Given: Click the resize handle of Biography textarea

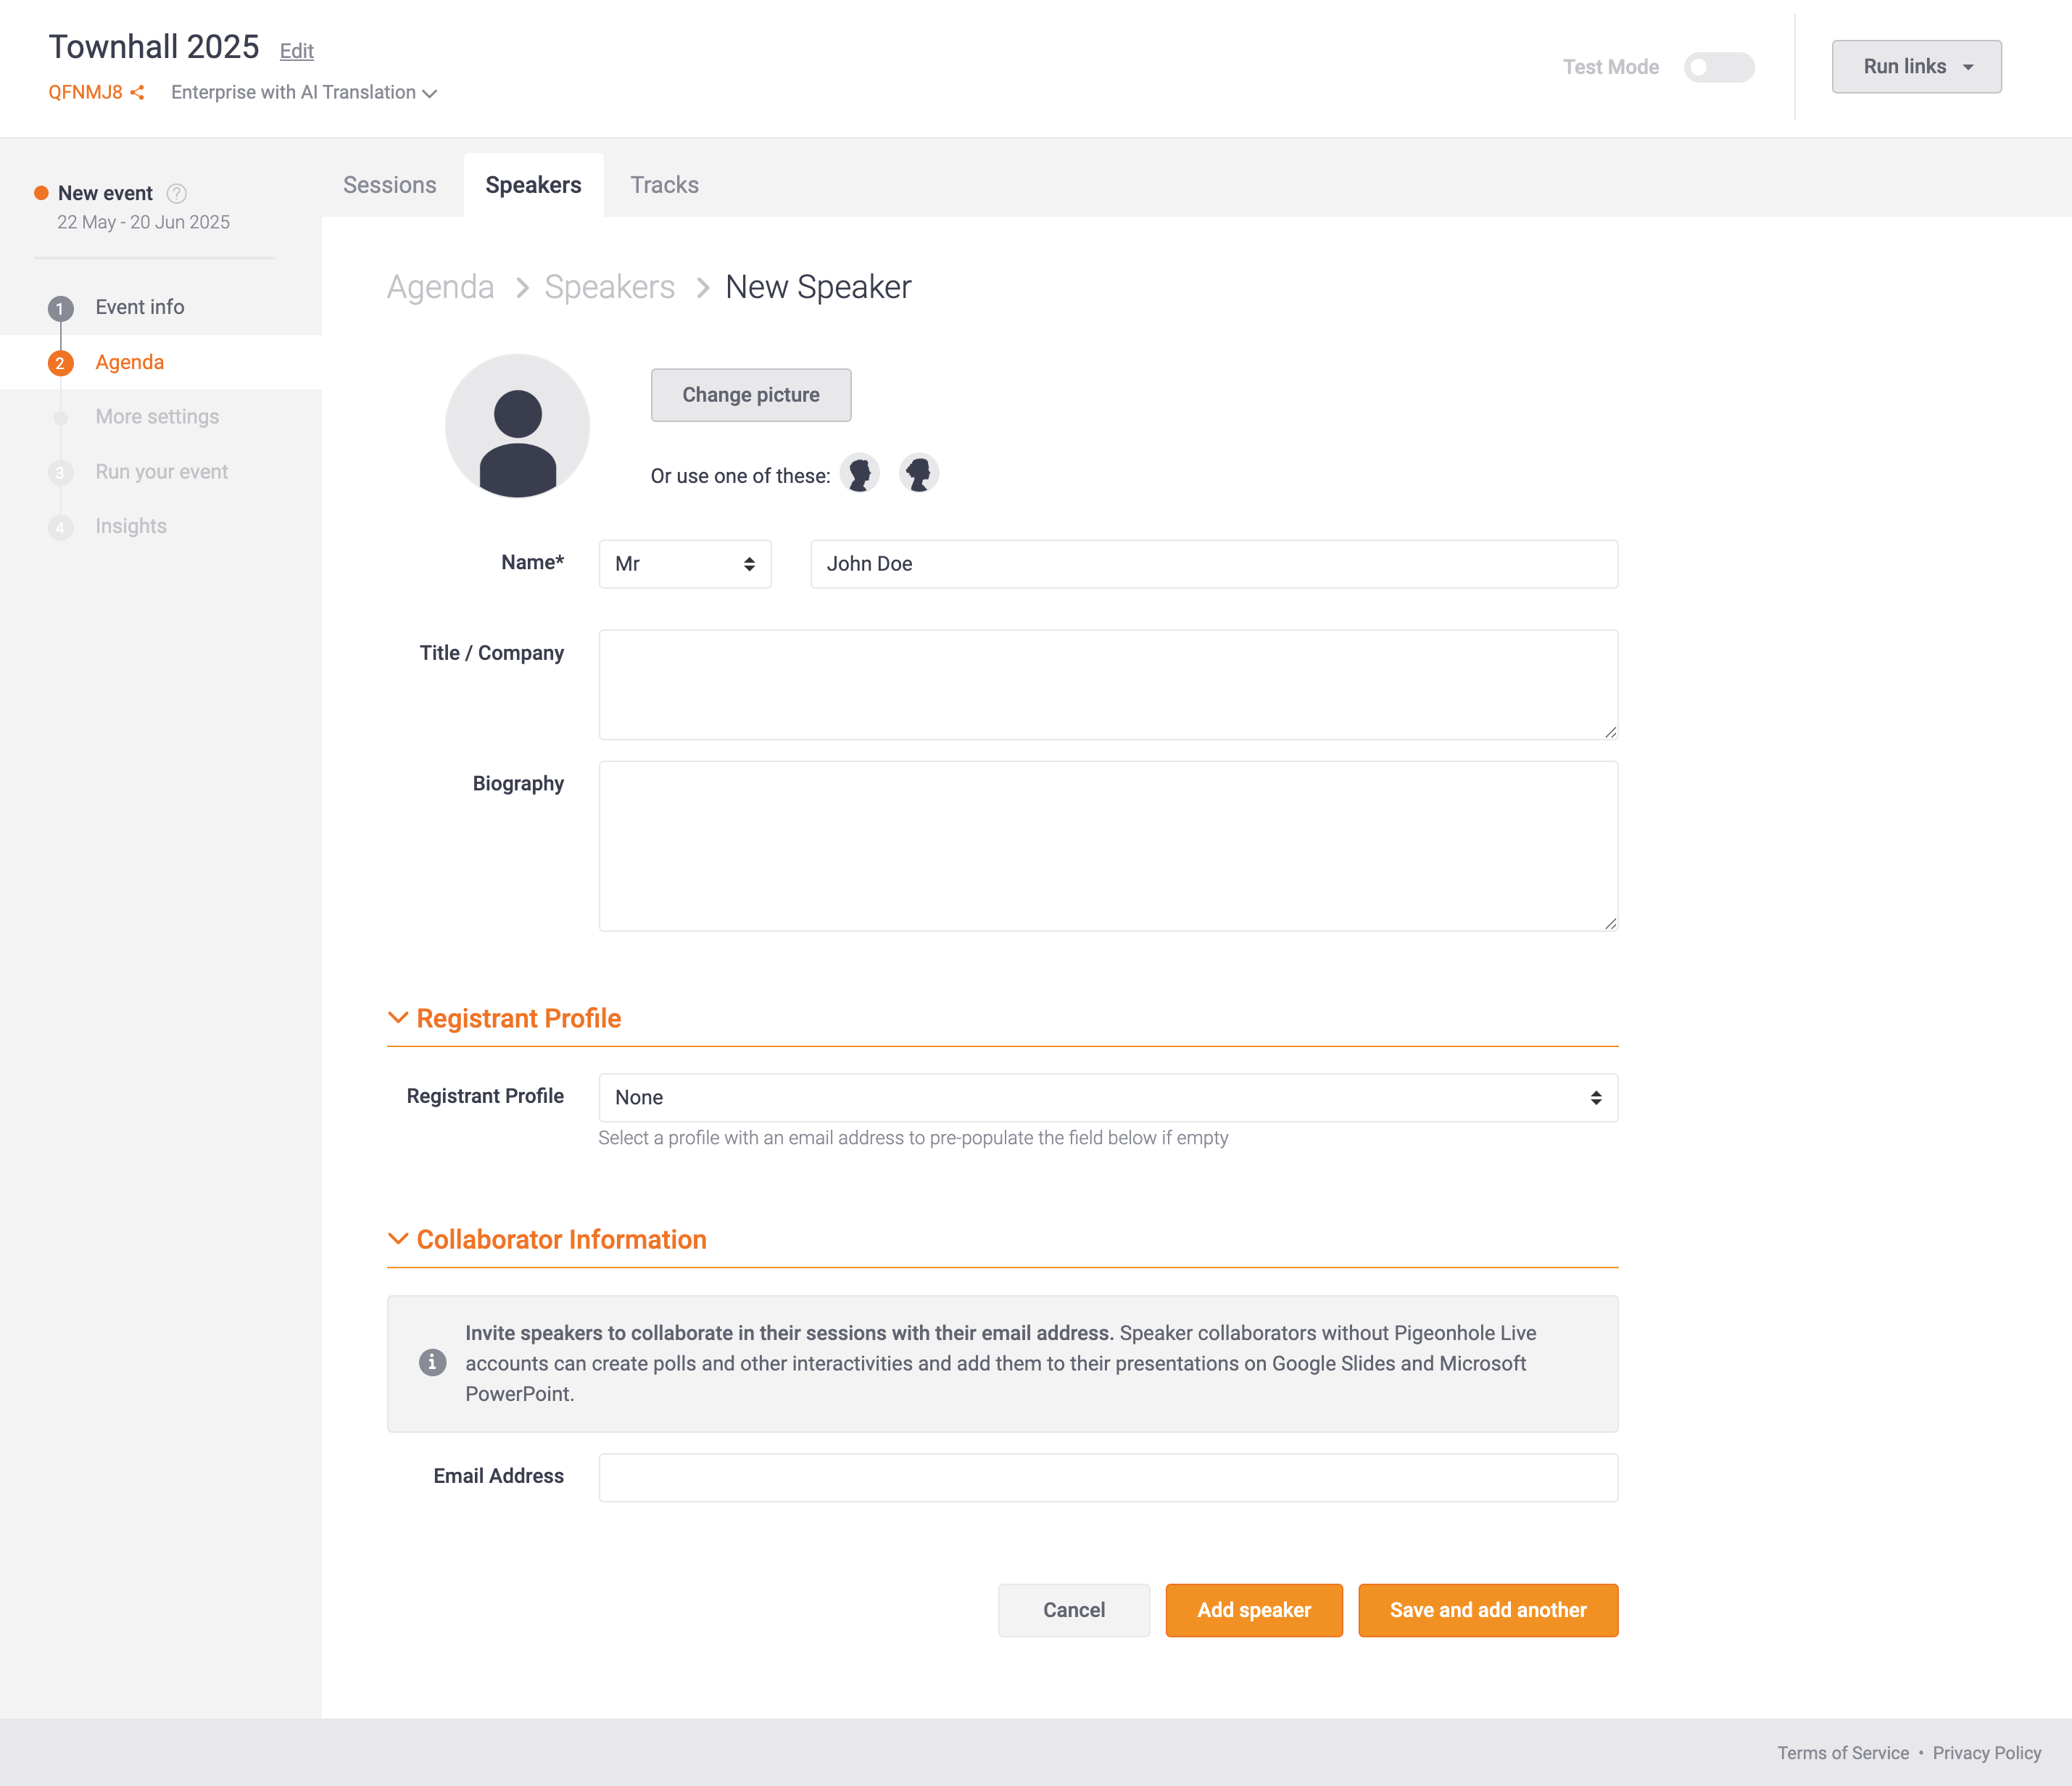Looking at the screenshot, I should [1610, 923].
